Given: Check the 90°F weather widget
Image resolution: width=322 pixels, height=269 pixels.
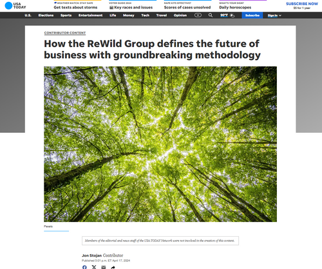Looking at the screenshot, I should 227,15.
